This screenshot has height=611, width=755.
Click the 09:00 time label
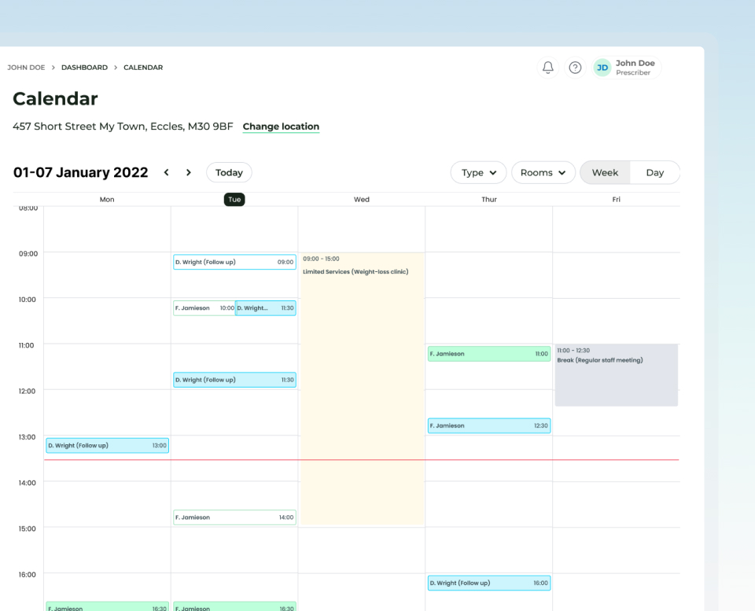[x=28, y=254]
